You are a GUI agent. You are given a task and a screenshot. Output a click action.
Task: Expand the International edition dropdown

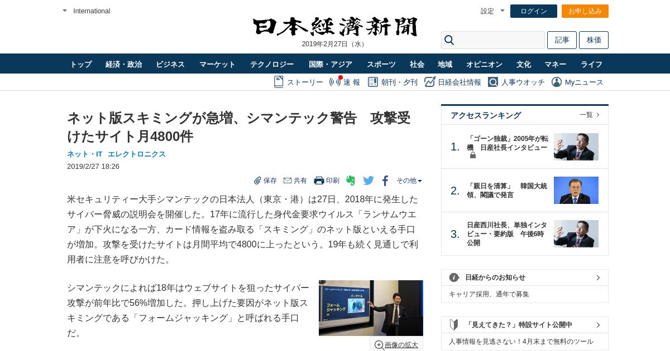click(65, 11)
